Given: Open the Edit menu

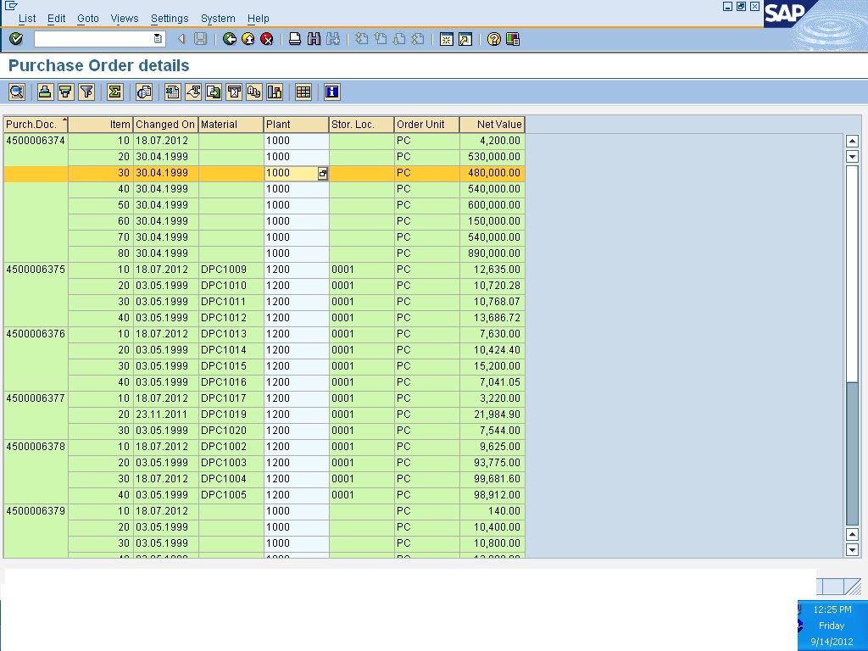Looking at the screenshot, I should tap(57, 19).
